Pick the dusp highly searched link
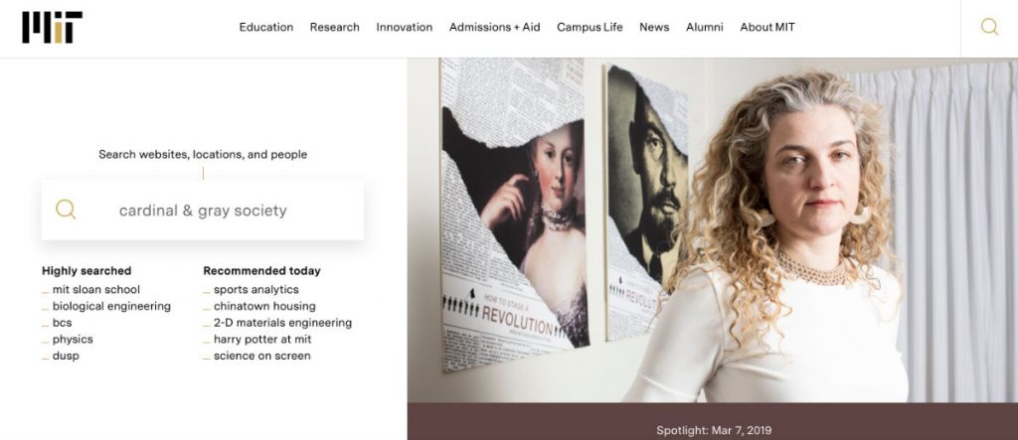Screen dimensions: 1018x440 coord(66,356)
